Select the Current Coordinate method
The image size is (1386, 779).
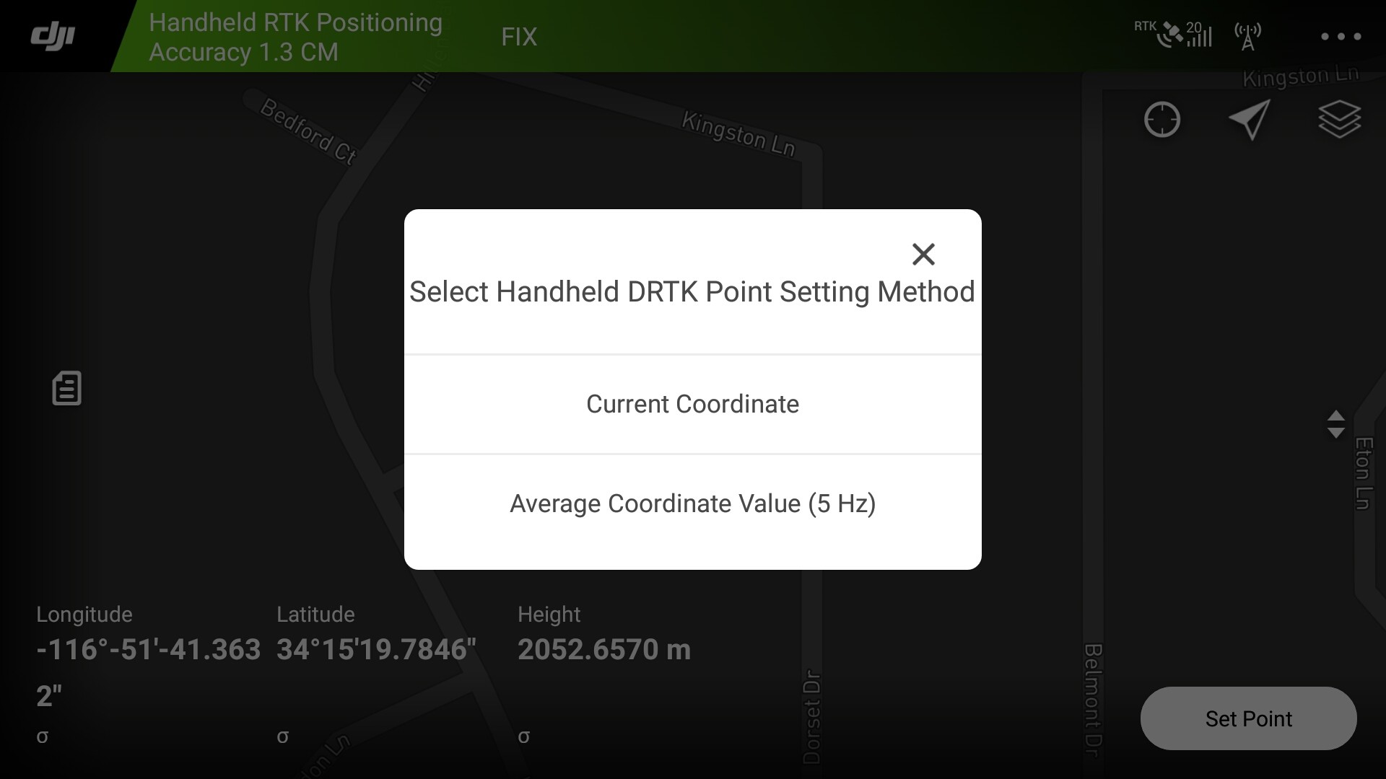pos(692,404)
